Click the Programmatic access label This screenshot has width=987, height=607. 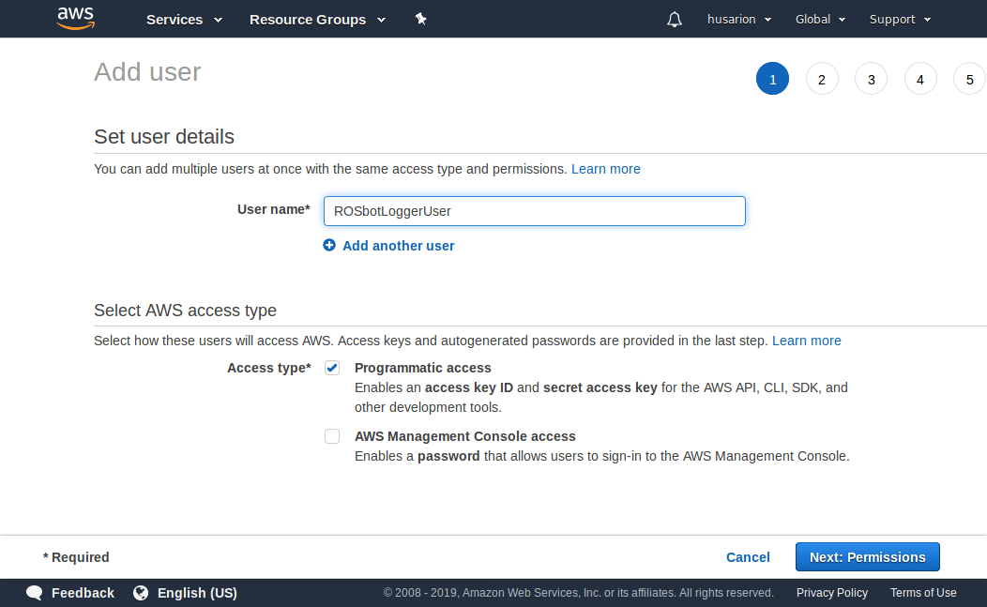(423, 368)
